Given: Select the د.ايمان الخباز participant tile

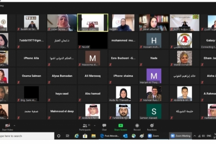Looking at the screenshot, I should click(62, 41).
